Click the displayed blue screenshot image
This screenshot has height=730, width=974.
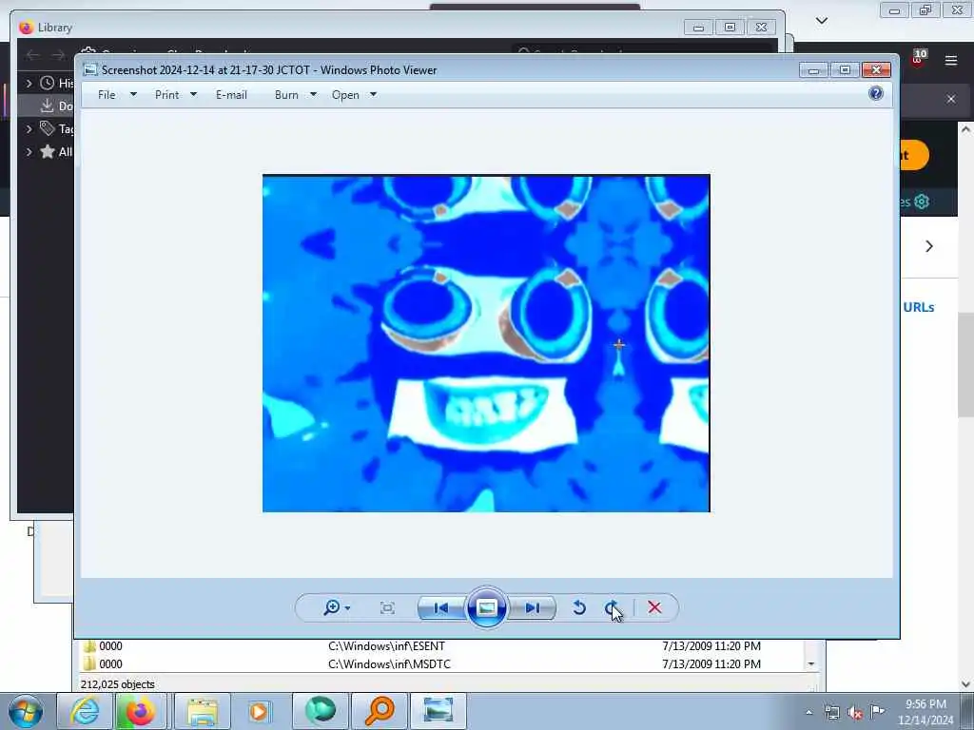(486, 343)
